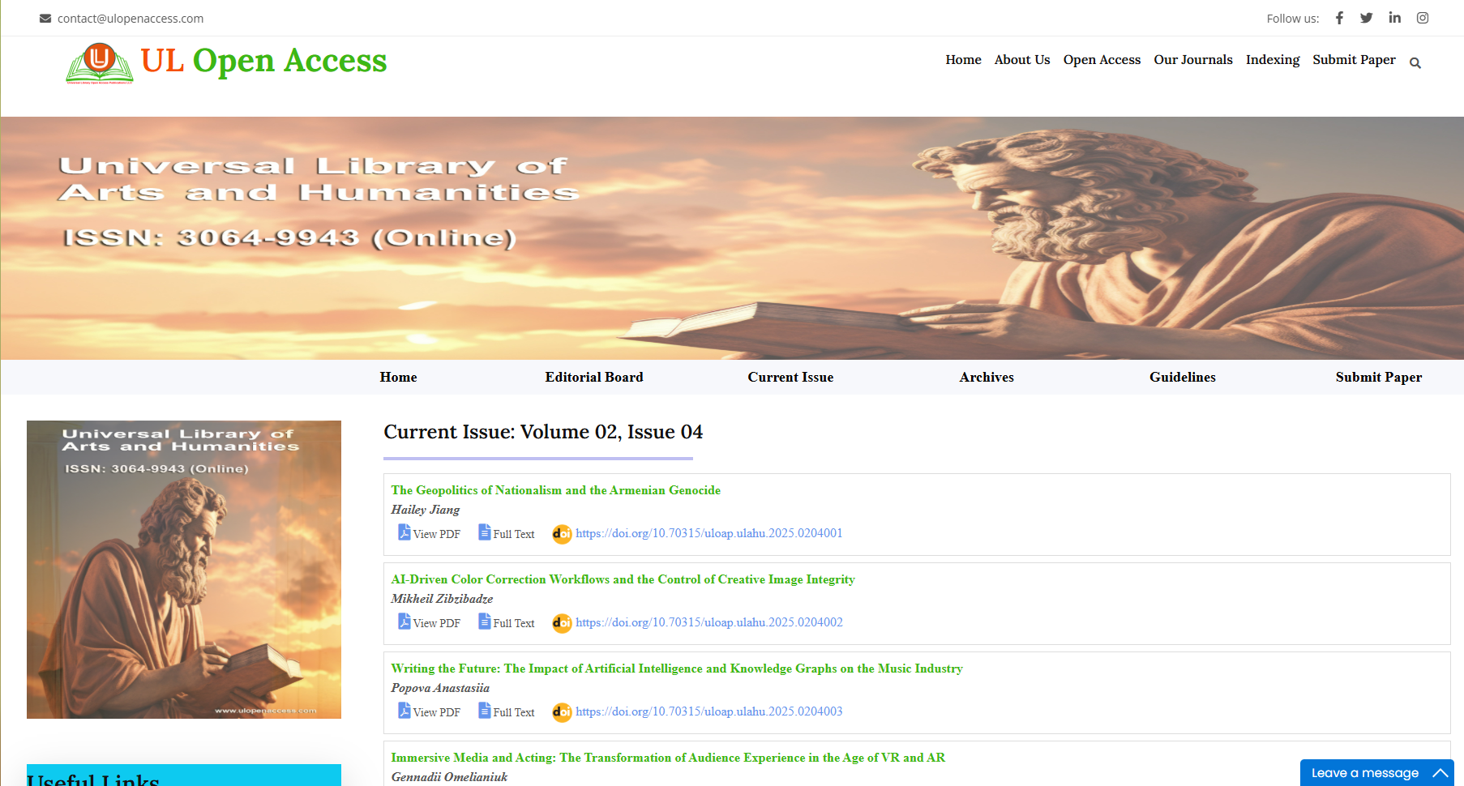
Task: Click Full Text icon for Color Correction article
Action: [485, 622]
